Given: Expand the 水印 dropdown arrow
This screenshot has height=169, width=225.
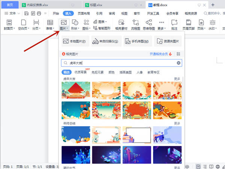Looking at the screenshot, I should [x=216, y=29].
